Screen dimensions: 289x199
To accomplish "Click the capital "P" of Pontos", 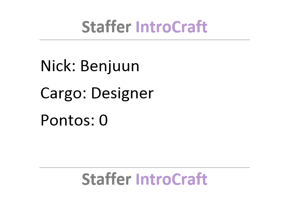I will [x=45, y=120].
